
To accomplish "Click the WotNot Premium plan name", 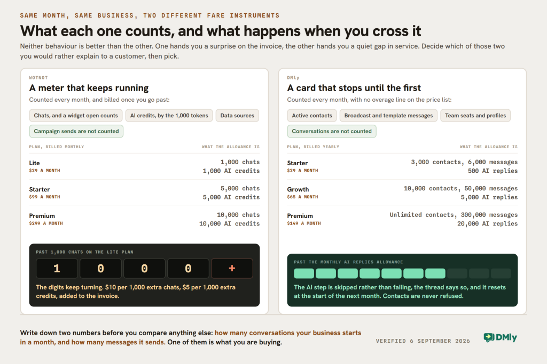I will (42, 216).
